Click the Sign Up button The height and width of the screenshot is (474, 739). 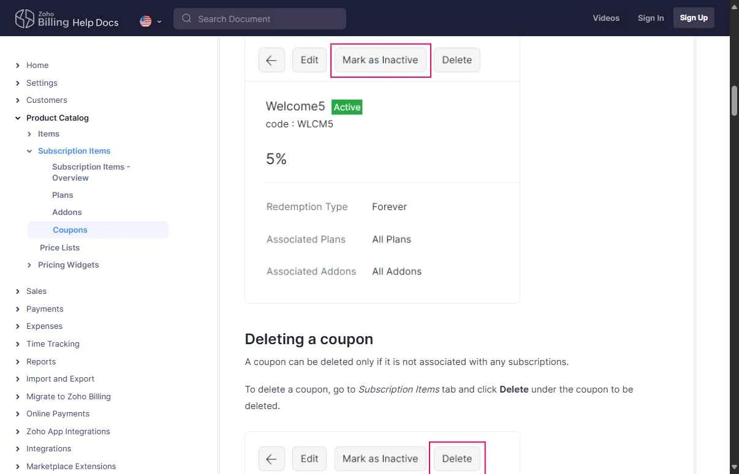694,18
